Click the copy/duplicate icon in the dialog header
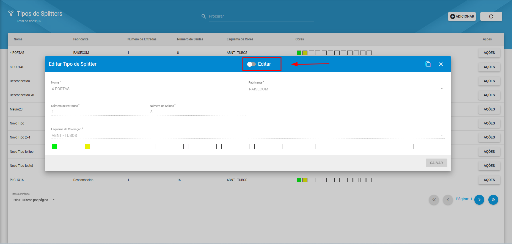The image size is (512, 244). [x=428, y=64]
